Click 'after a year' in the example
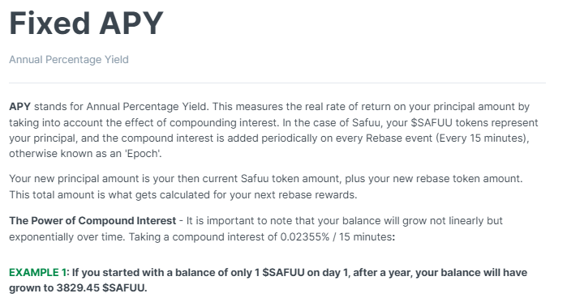The image size is (567, 302). point(383,272)
